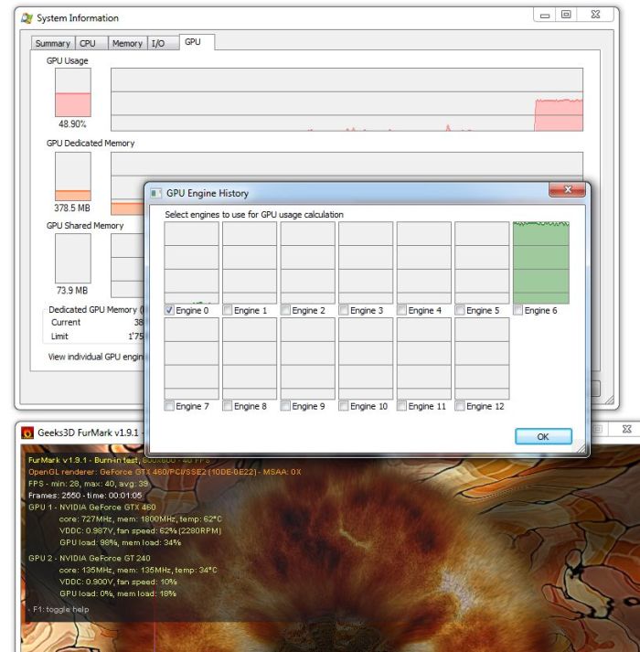The width and height of the screenshot is (640, 652).
Task: Switch to the Summary tab
Action: [53, 44]
